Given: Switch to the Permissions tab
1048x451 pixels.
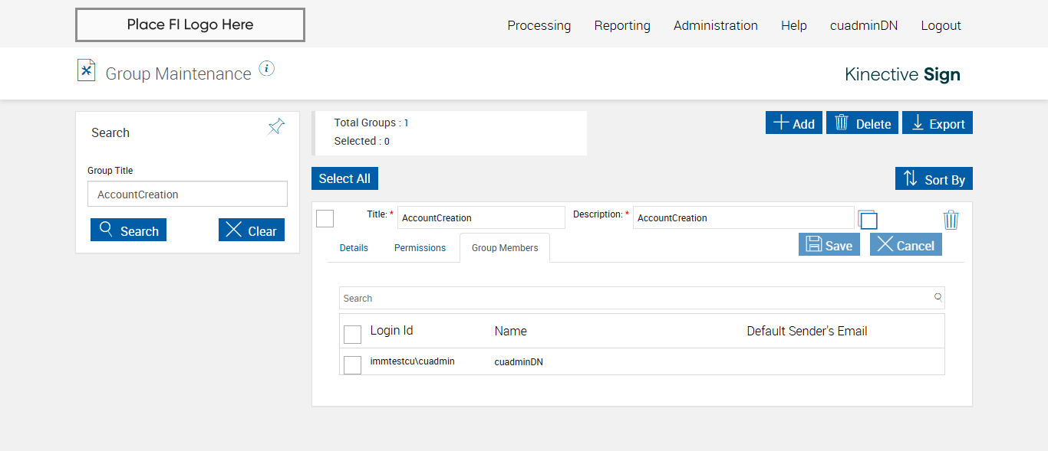Looking at the screenshot, I should tap(420, 248).
